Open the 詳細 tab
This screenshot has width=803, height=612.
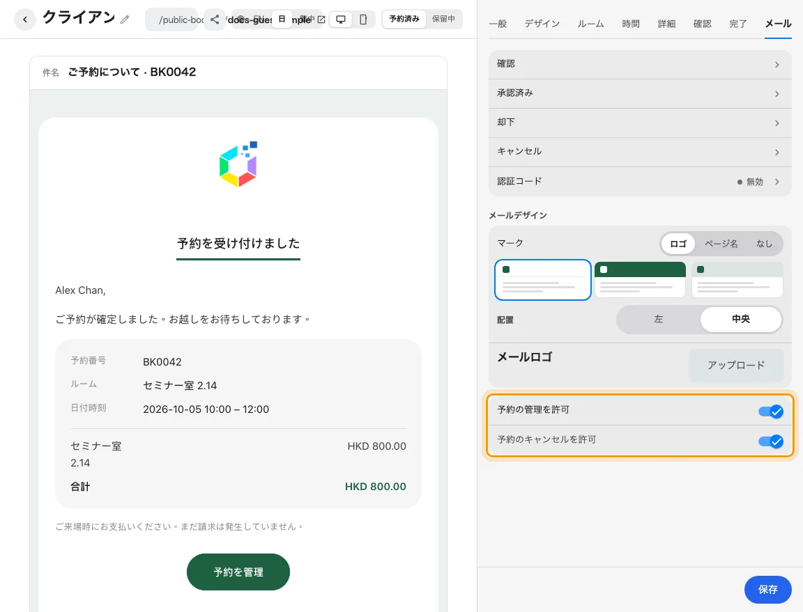coord(666,24)
